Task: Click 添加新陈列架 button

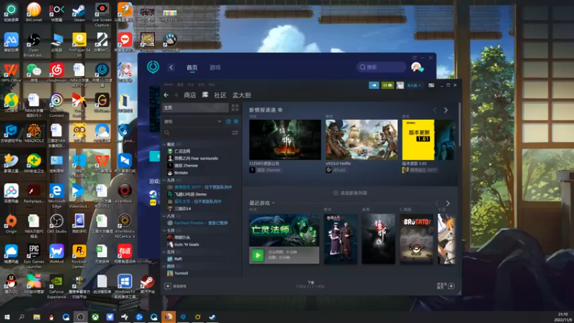Action: [350, 192]
